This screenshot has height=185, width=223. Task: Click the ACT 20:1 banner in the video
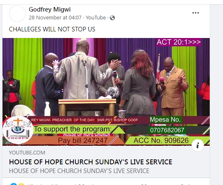tap(179, 42)
